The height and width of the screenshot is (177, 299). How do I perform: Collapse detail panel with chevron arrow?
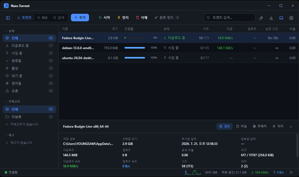pos(291,127)
